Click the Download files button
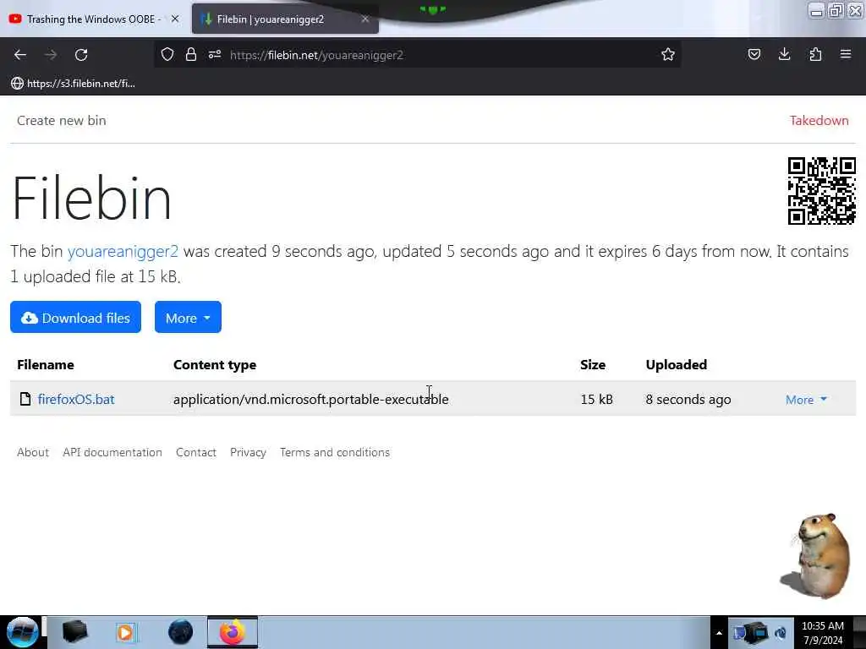 [x=75, y=318]
